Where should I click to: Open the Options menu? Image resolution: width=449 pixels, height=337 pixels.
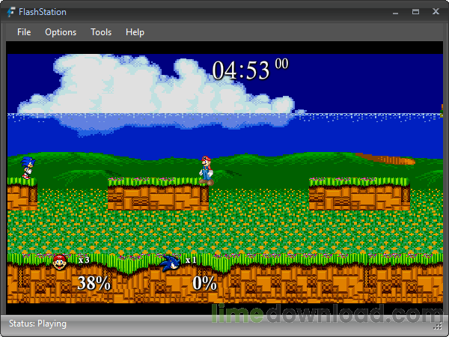pyautogui.click(x=61, y=32)
